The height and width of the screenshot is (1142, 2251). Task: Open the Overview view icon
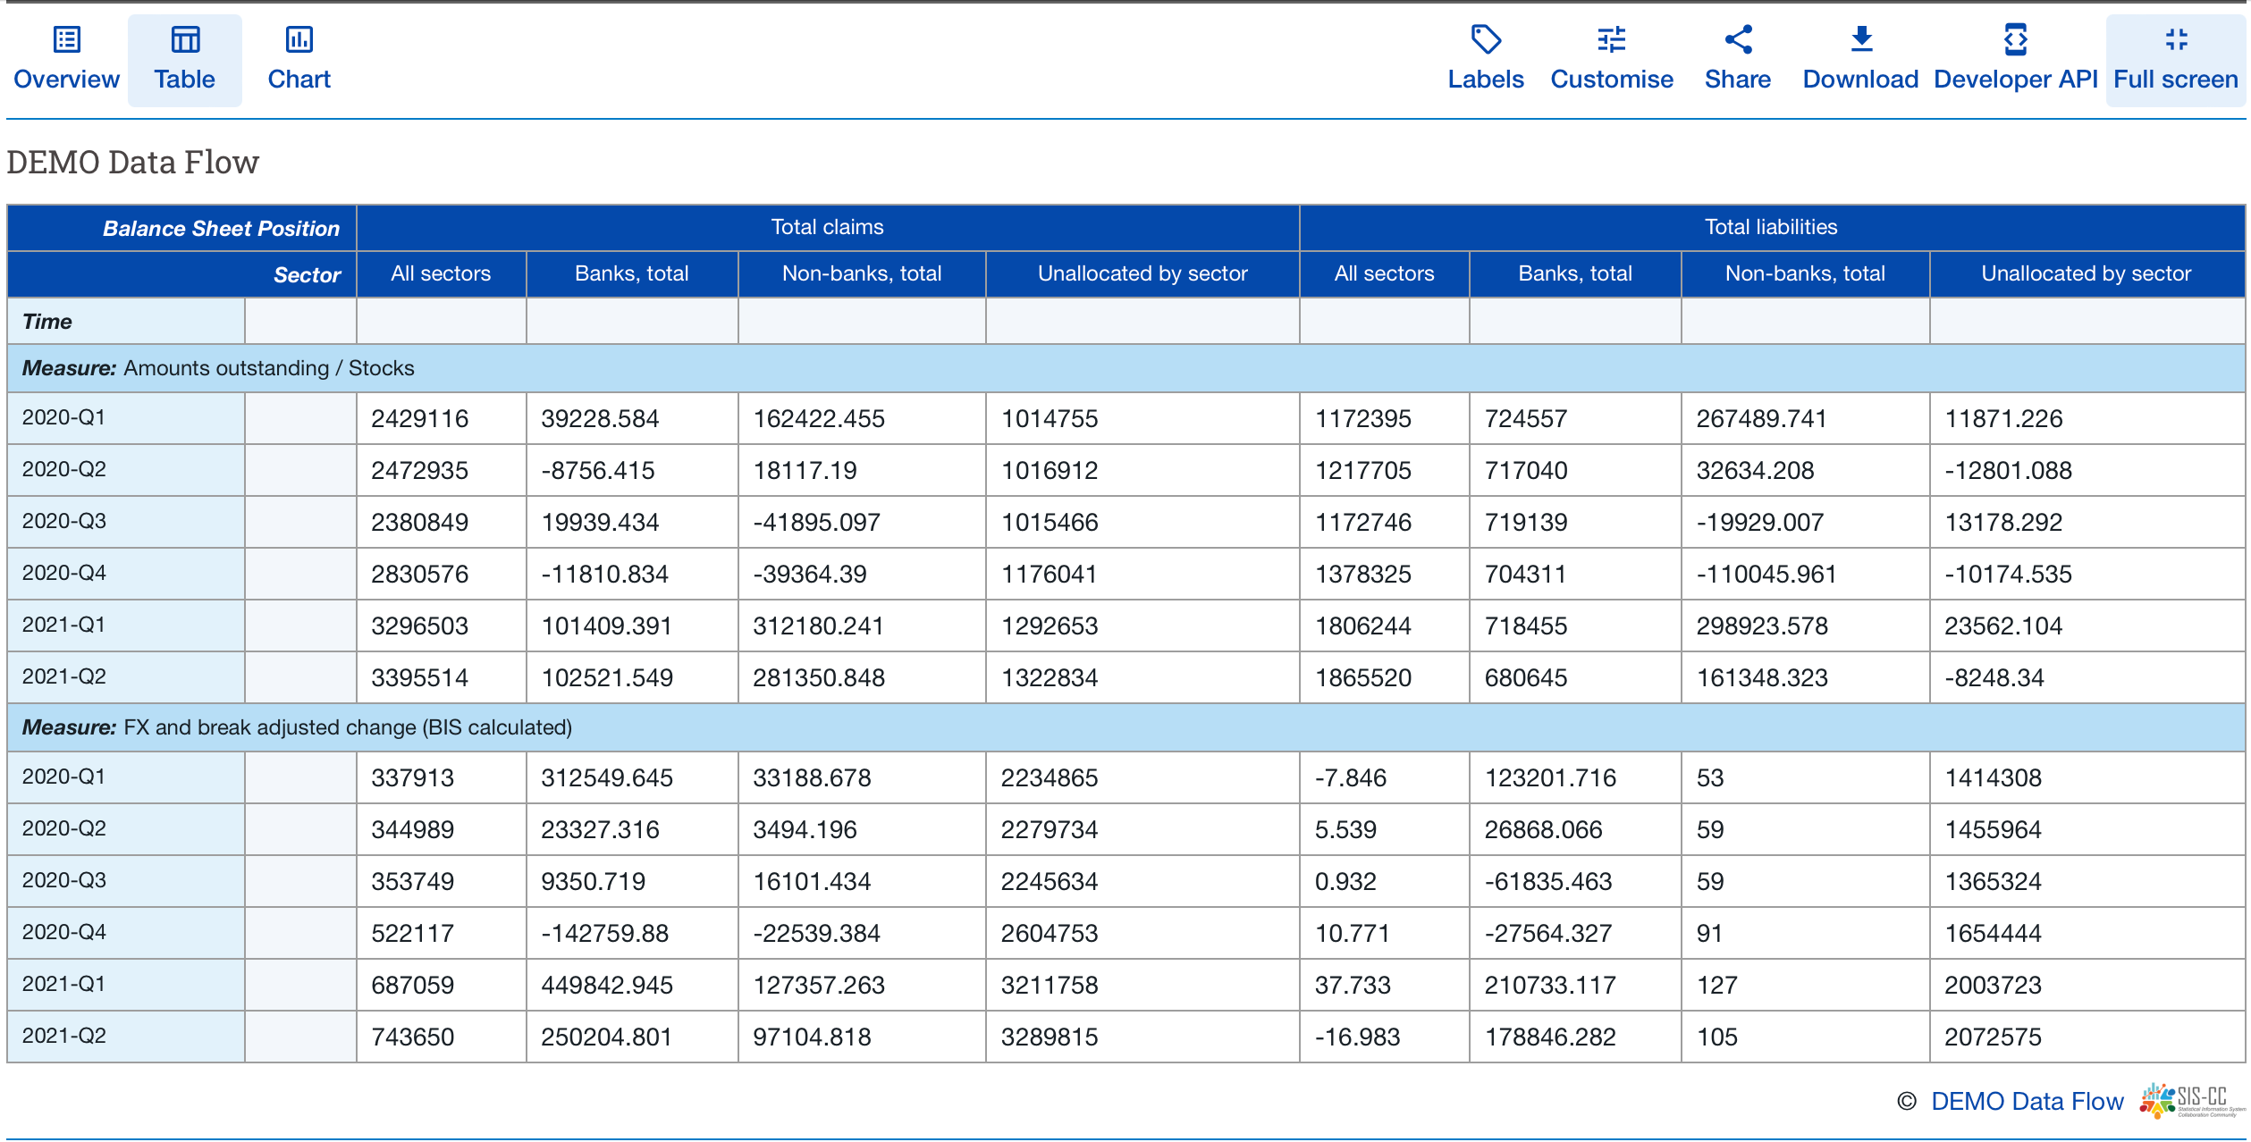(x=66, y=40)
